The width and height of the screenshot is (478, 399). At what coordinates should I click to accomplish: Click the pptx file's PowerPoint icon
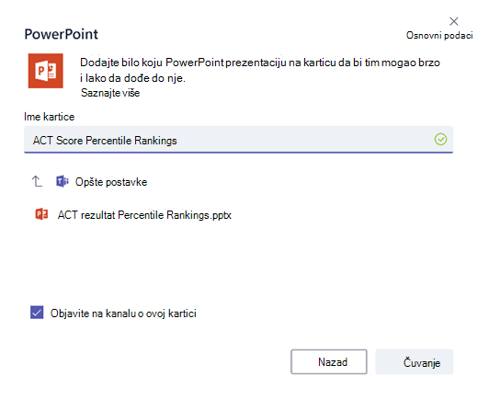41,214
